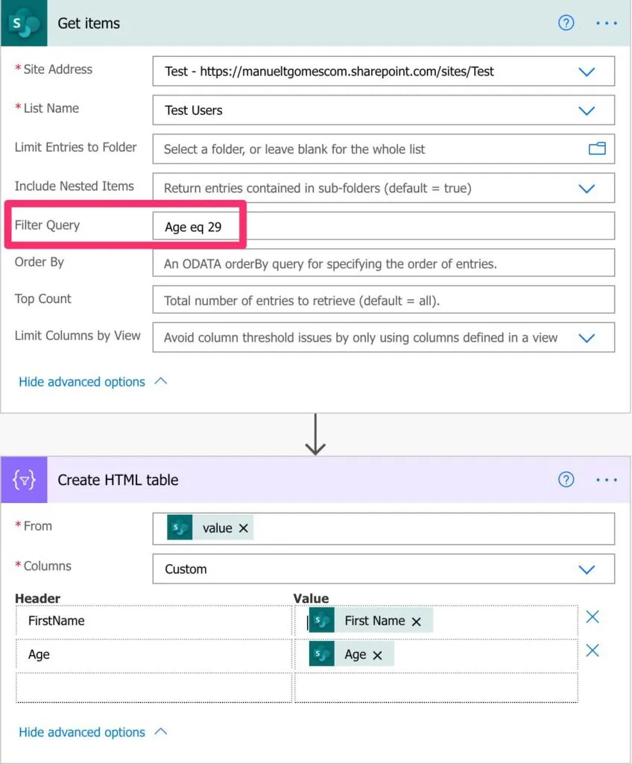Open the Get items ellipsis menu

click(x=607, y=23)
